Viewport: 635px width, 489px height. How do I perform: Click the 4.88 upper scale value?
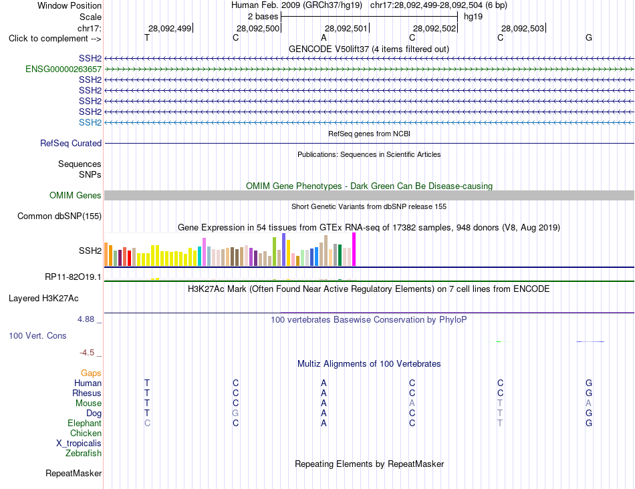[x=86, y=319]
